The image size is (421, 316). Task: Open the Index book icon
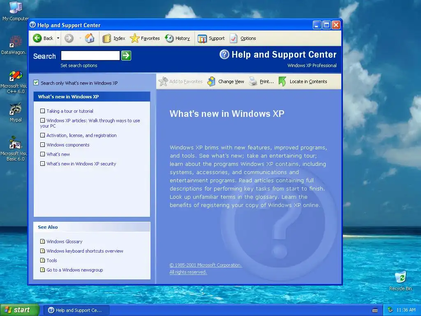(106, 38)
